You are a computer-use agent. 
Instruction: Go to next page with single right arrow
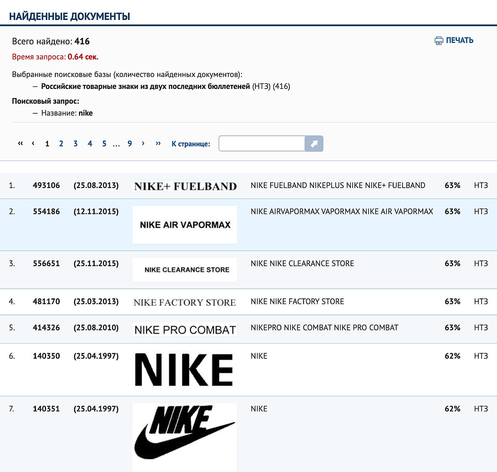[x=143, y=143]
